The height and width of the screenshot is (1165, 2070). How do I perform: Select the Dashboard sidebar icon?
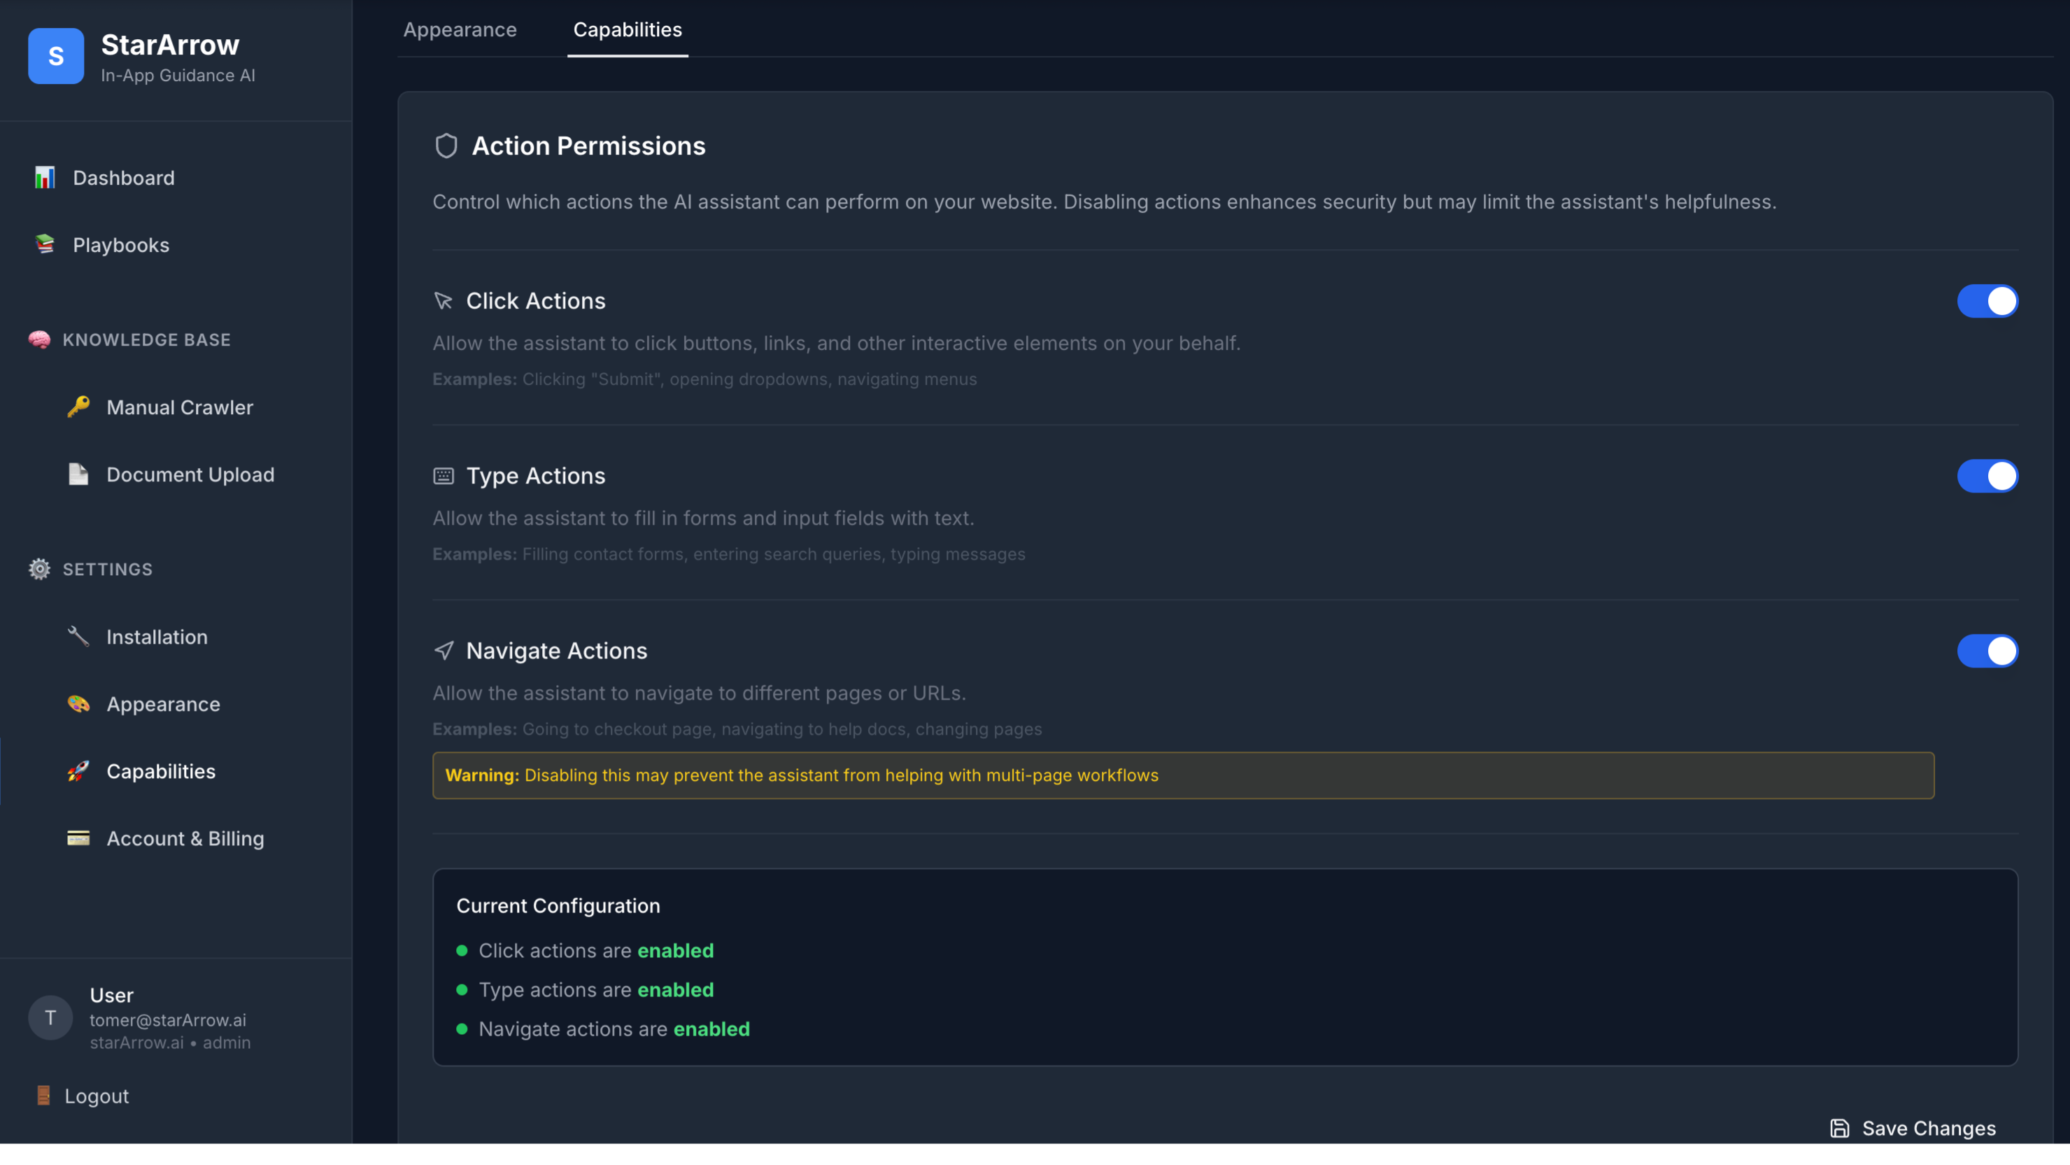[44, 177]
